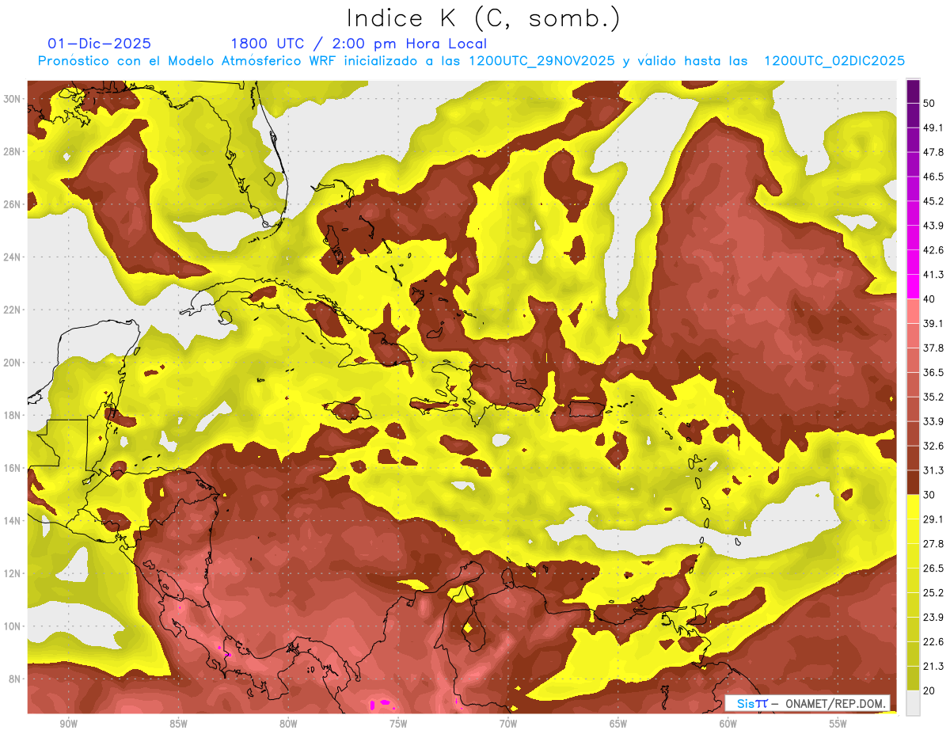The height and width of the screenshot is (734, 950).
Task: Pick the bright yellow colorbar segment between 29.1 and 30
Action: 913,507
